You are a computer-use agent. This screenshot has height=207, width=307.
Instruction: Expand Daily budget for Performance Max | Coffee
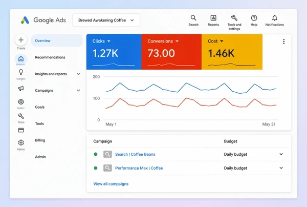[x=281, y=168]
